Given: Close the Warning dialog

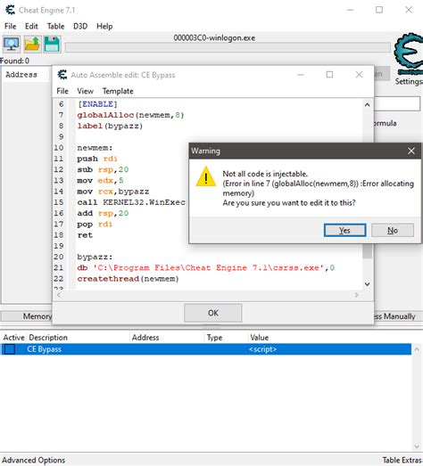Looking at the screenshot, I should tap(411, 151).
